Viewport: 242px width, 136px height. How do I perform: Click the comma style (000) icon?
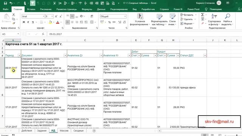pyautogui.click(x=114, y=22)
